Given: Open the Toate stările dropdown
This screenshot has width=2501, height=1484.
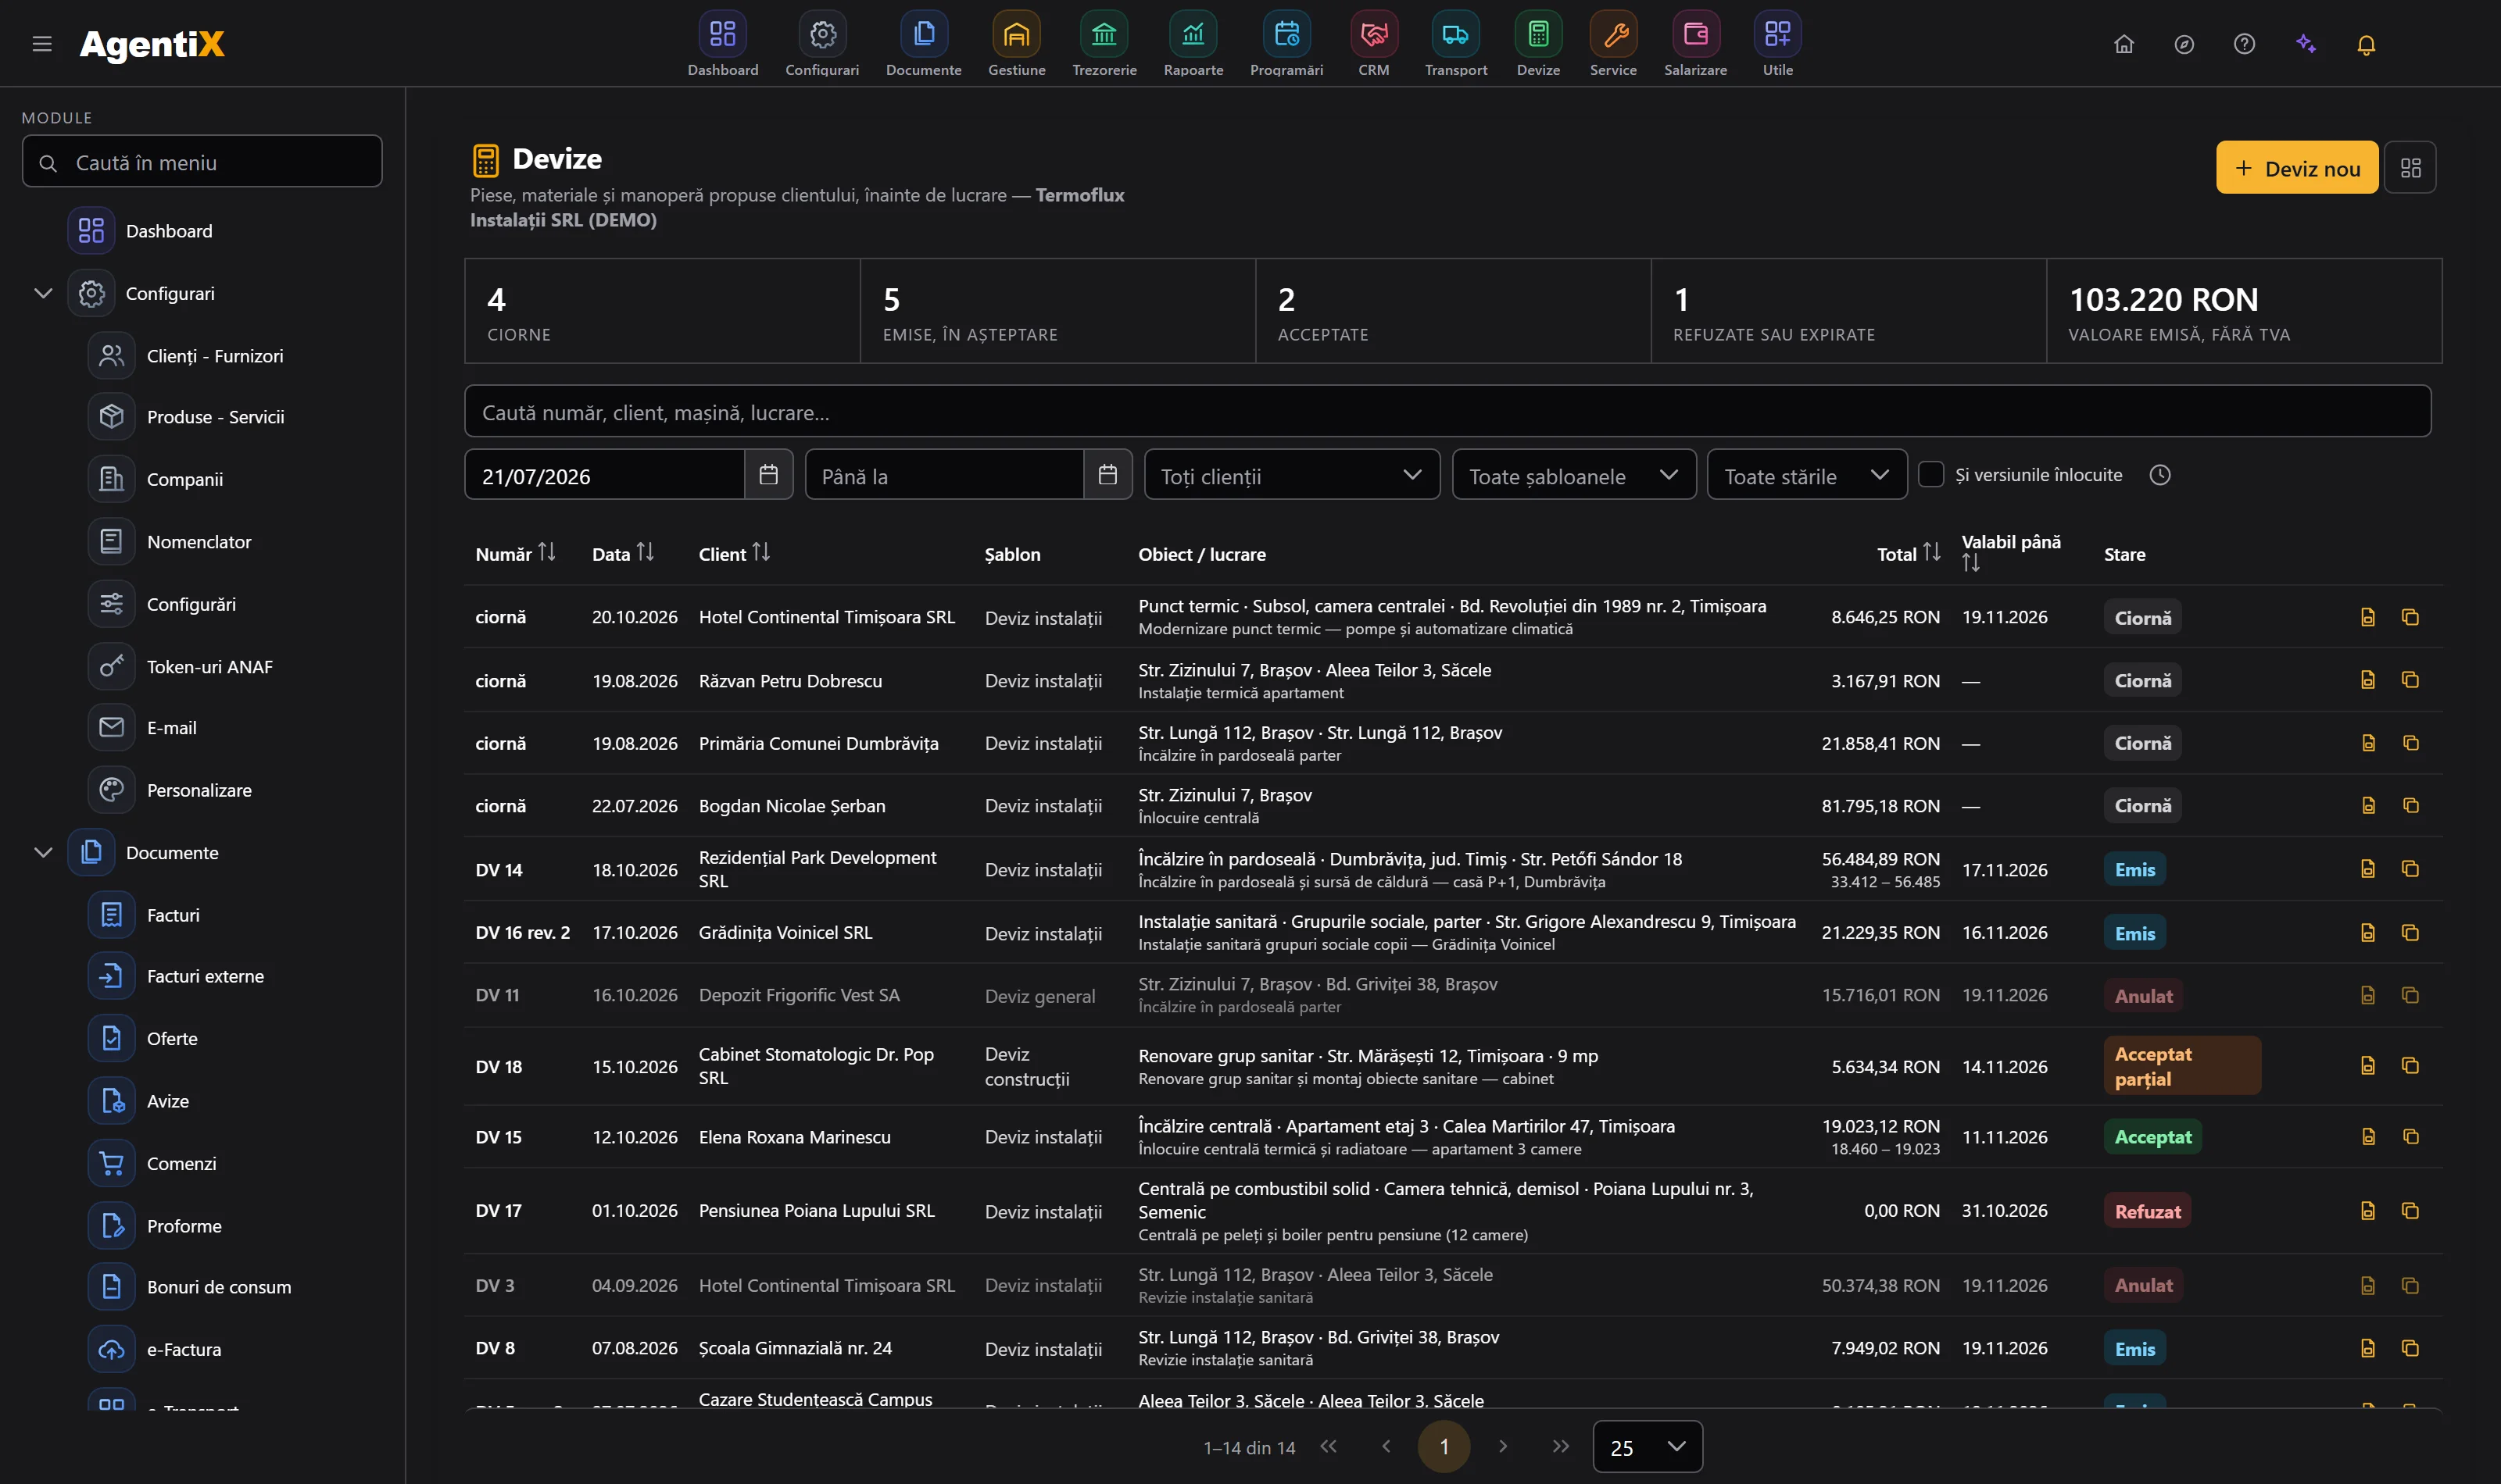Looking at the screenshot, I should [1807, 475].
